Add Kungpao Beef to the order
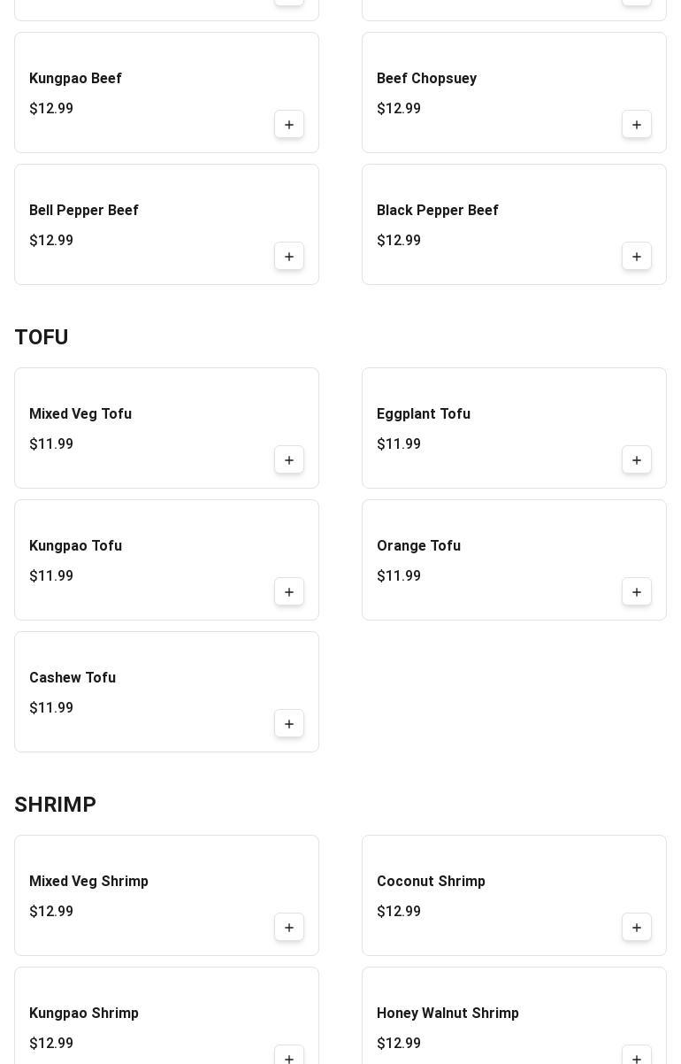Viewport: 681px width, 1064px height. 289,125
